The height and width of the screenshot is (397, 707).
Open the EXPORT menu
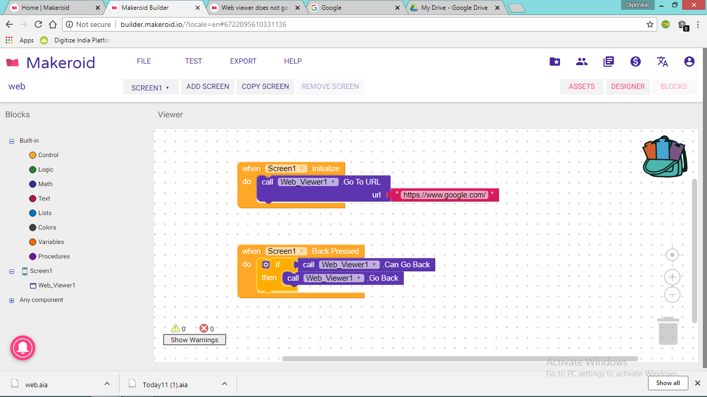[243, 61]
